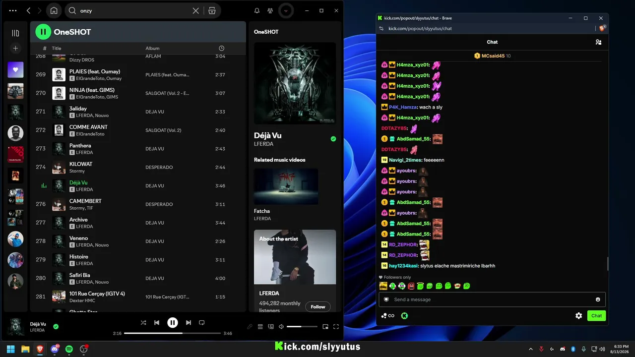Toggle repeat mode
Screen dimensions: 635x357
pos(202,323)
